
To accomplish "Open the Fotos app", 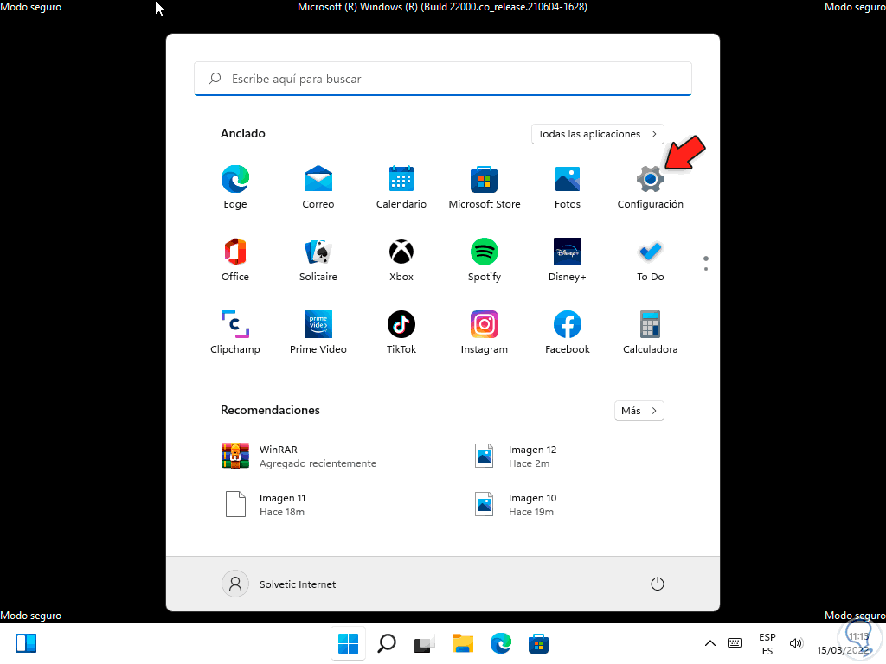I will [x=568, y=188].
